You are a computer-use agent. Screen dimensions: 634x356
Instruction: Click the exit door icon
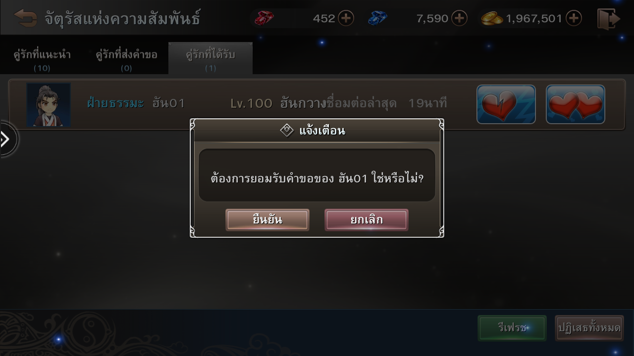609,19
